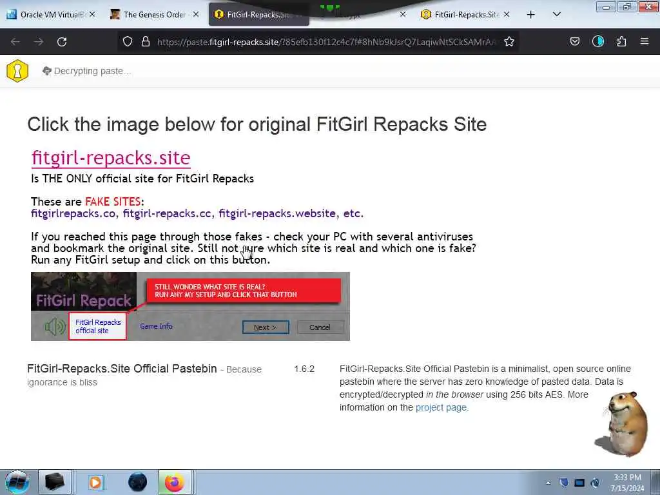Open the dark globe taskbar app
This screenshot has height=495, width=660.
click(137, 482)
